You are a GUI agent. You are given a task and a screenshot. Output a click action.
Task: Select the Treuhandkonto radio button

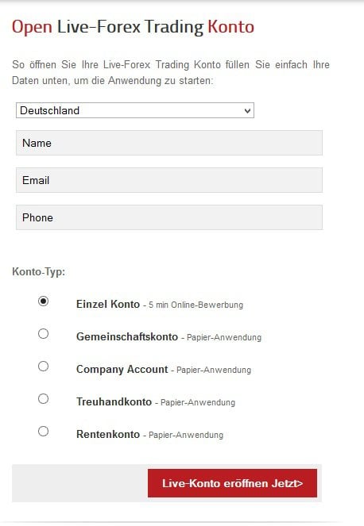pyautogui.click(x=43, y=398)
